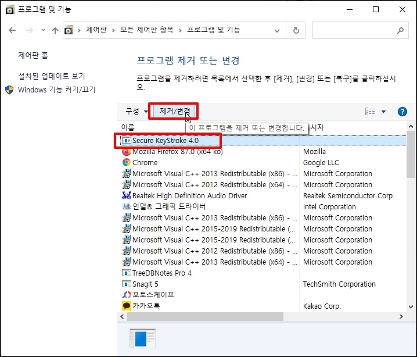Click the view mode icon
The image size is (417, 357).
click(x=370, y=111)
